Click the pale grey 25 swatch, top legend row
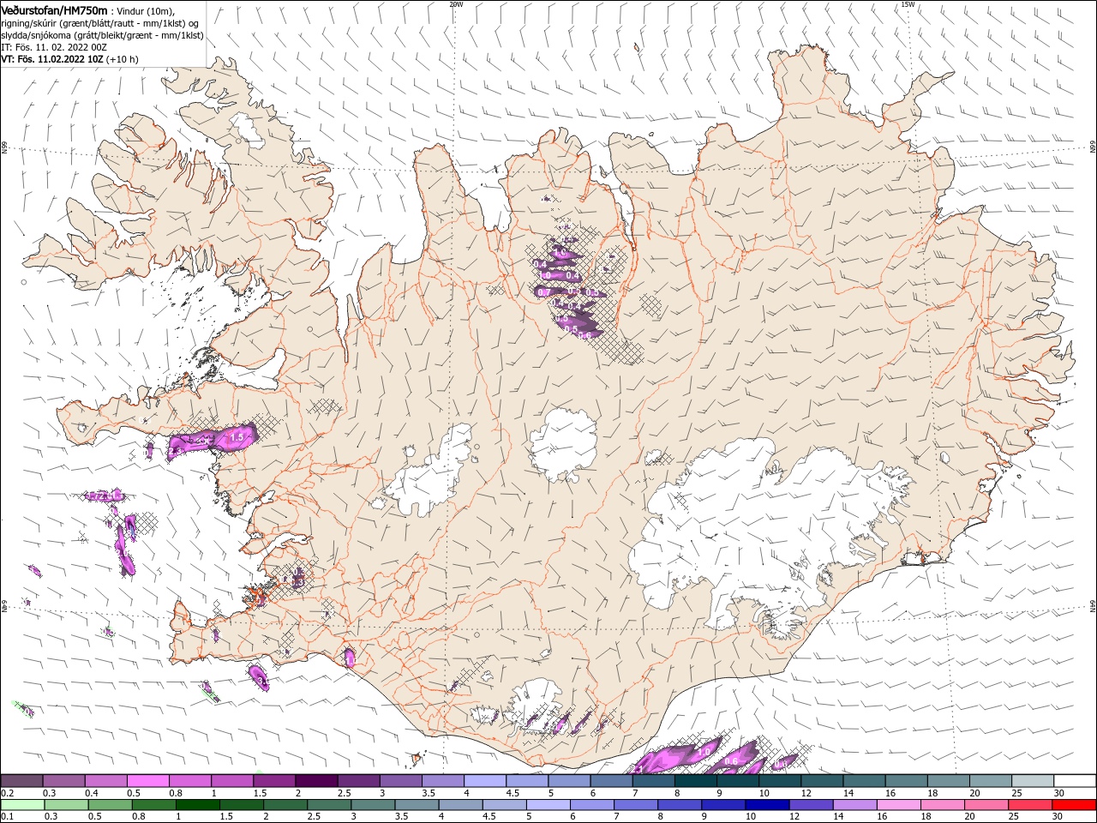 tap(1033, 781)
